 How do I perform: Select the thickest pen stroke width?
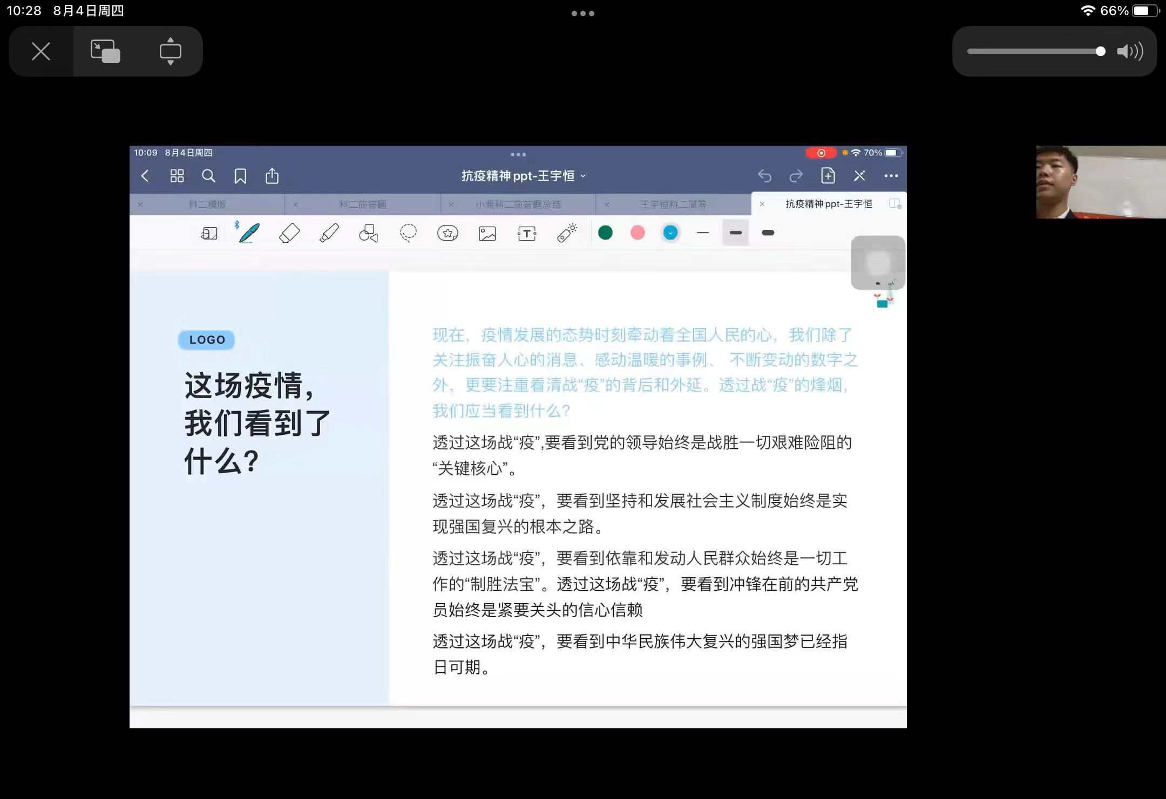(768, 233)
